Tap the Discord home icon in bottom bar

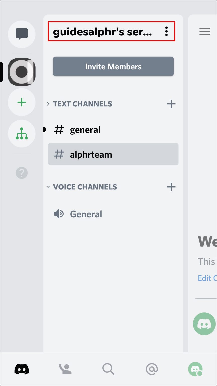pos(22,368)
